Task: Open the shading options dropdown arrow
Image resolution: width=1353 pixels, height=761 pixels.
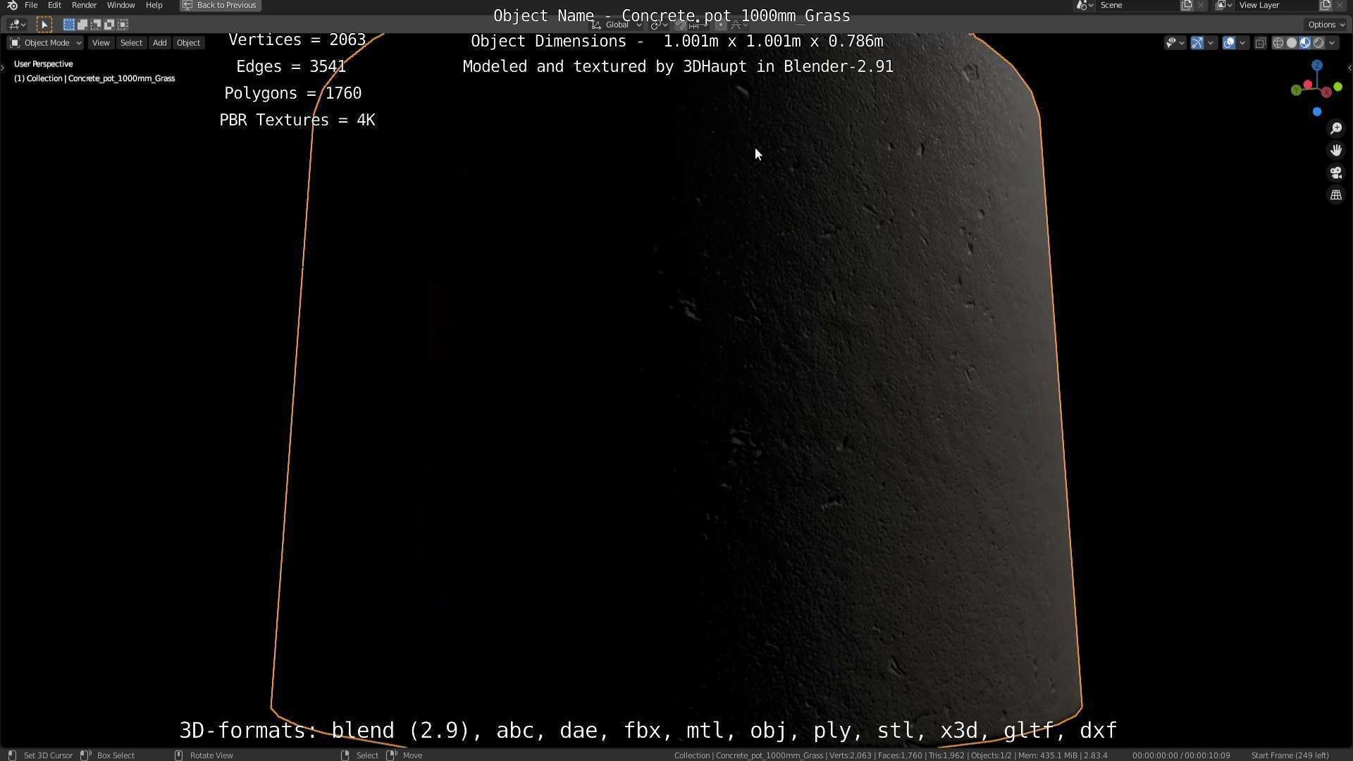Action: (1332, 43)
